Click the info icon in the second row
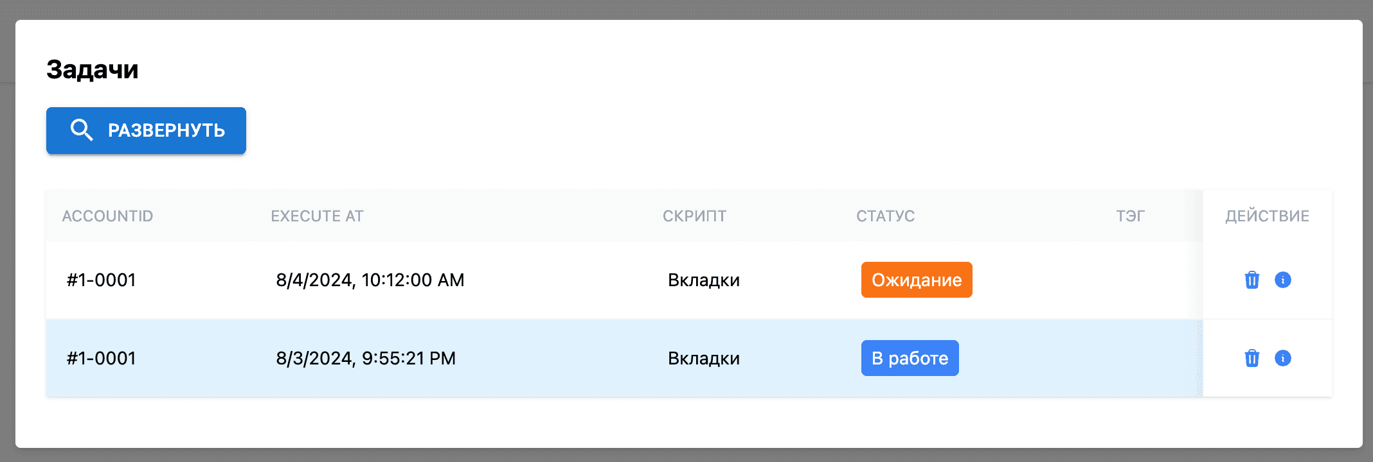Viewport: 1373px width, 462px height. click(1283, 358)
